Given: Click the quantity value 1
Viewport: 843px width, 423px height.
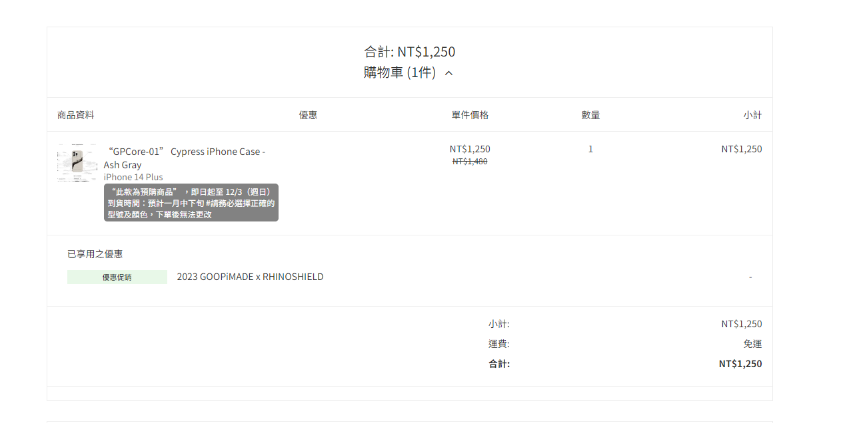Looking at the screenshot, I should [590, 149].
